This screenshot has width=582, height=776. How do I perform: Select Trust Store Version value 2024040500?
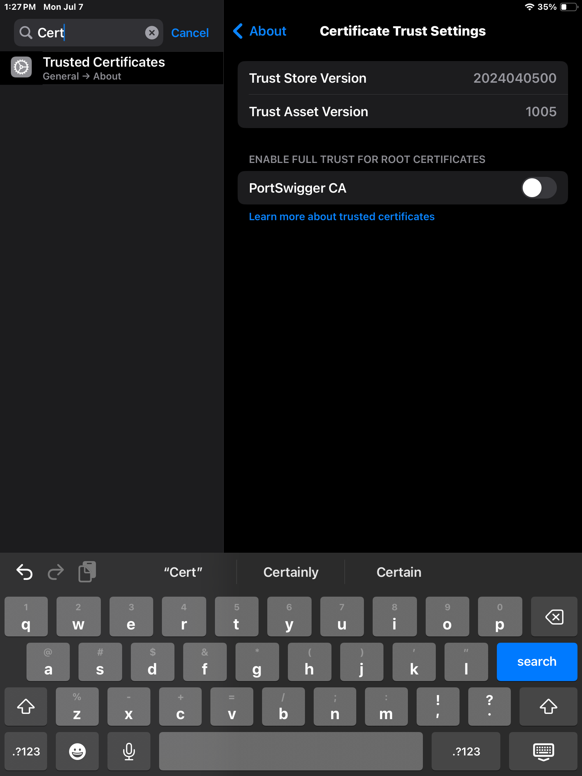pos(515,78)
